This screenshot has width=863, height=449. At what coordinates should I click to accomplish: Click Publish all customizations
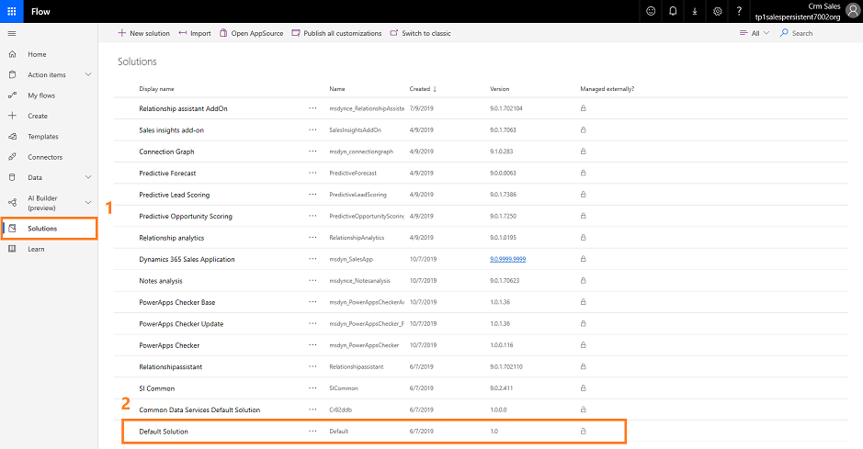coord(336,33)
